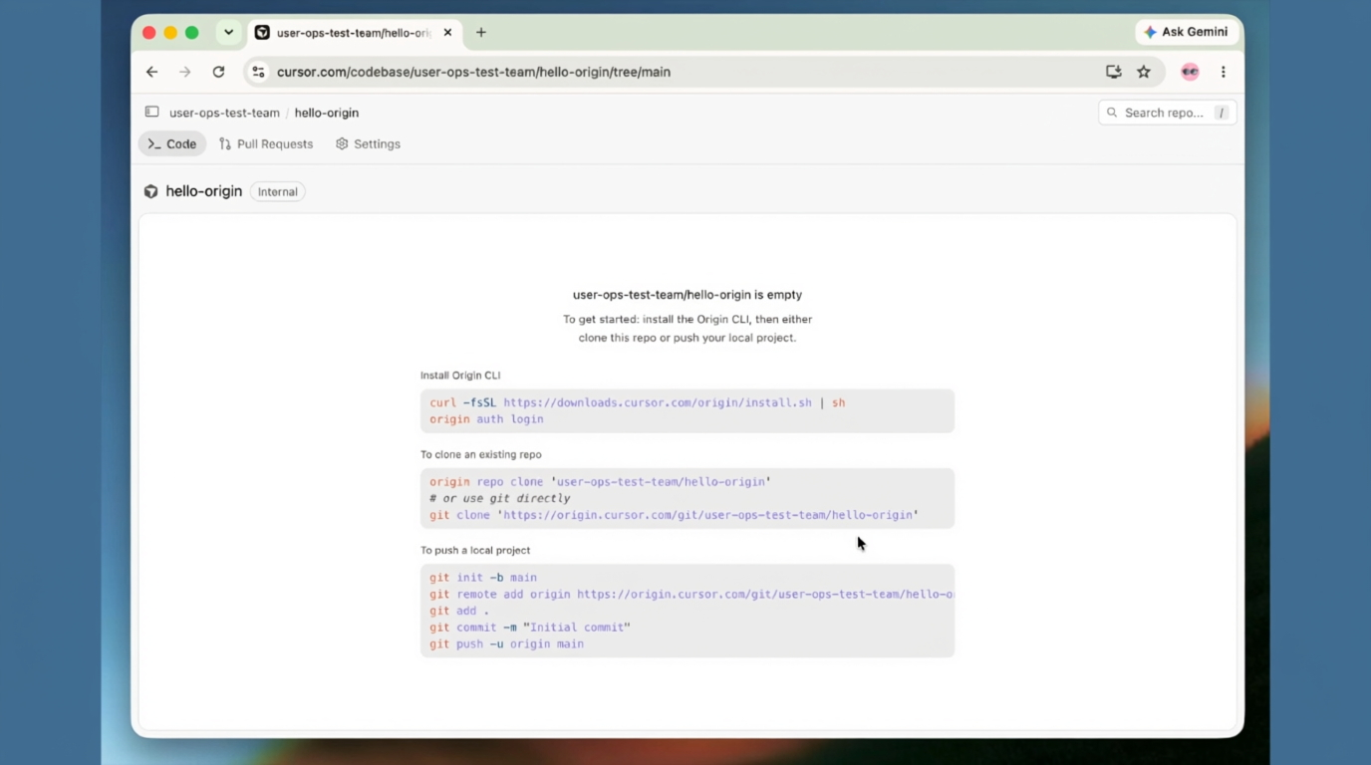The height and width of the screenshot is (765, 1371).
Task: Close the user-ops-test-team/hello-origin tab
Action: 447,32
